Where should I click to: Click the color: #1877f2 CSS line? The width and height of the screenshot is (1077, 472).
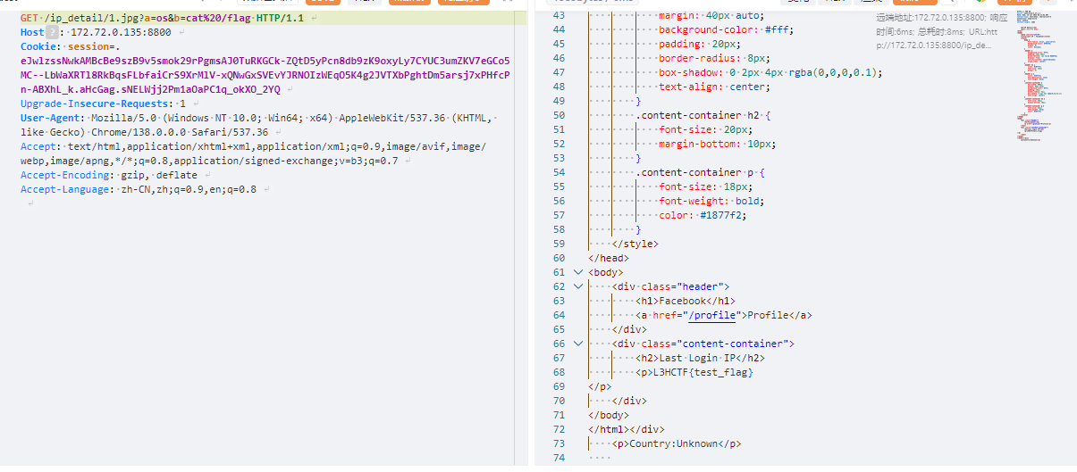(x=703, y=215)
